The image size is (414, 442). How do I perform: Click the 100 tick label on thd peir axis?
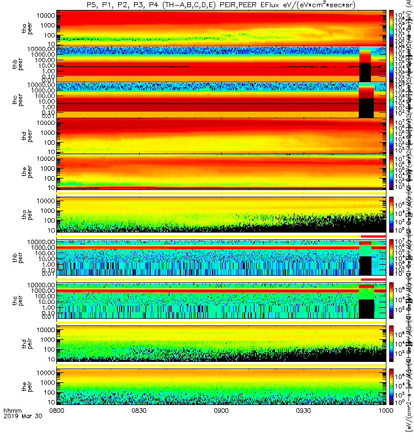click(x=50, y=350)
